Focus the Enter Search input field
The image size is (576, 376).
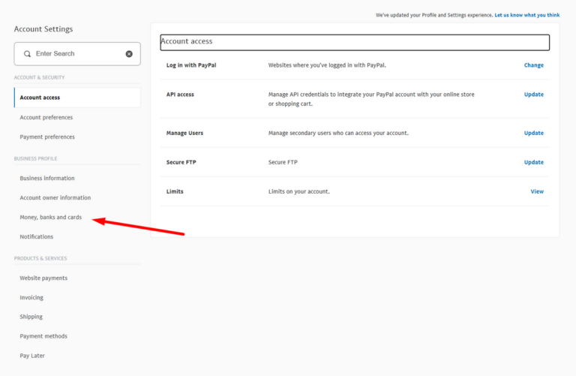[77, 54]
